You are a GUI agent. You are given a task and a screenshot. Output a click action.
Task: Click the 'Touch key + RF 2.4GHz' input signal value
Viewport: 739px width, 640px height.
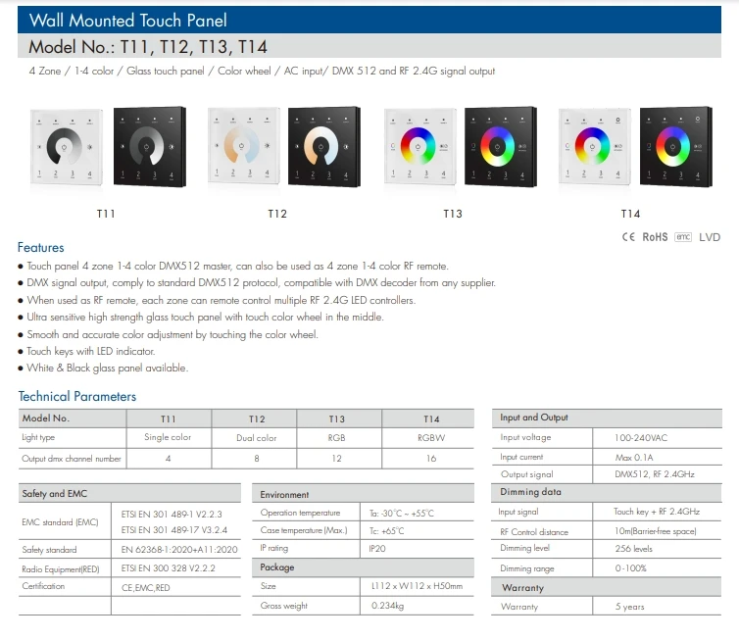(x=657, y=512)
